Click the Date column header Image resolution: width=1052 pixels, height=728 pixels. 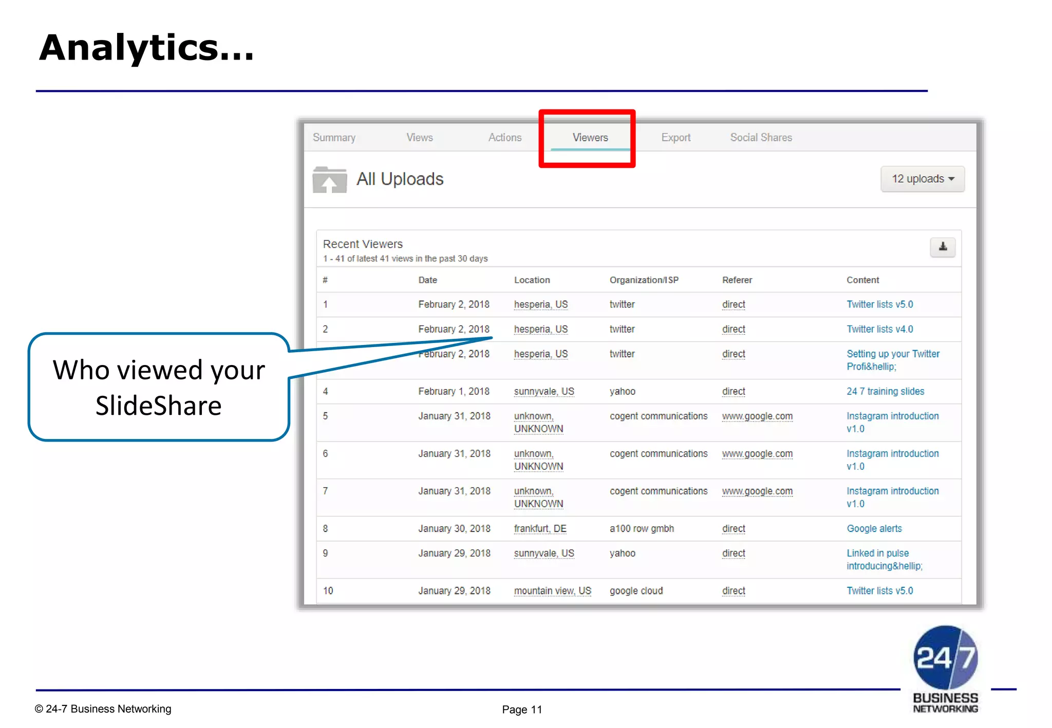[427, 280]
